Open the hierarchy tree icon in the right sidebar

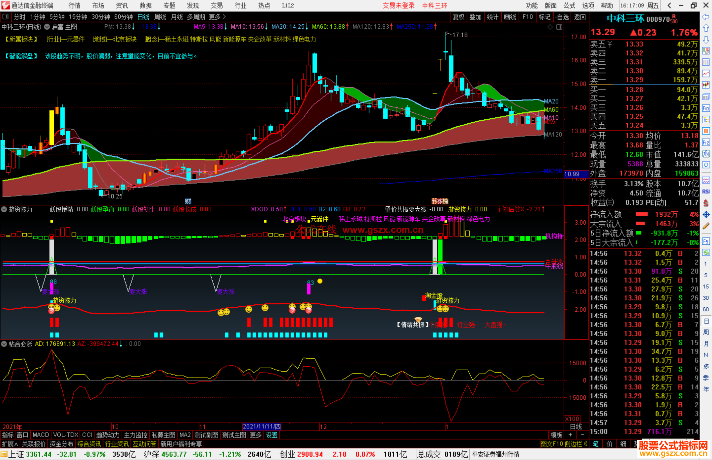pos(706,119)
